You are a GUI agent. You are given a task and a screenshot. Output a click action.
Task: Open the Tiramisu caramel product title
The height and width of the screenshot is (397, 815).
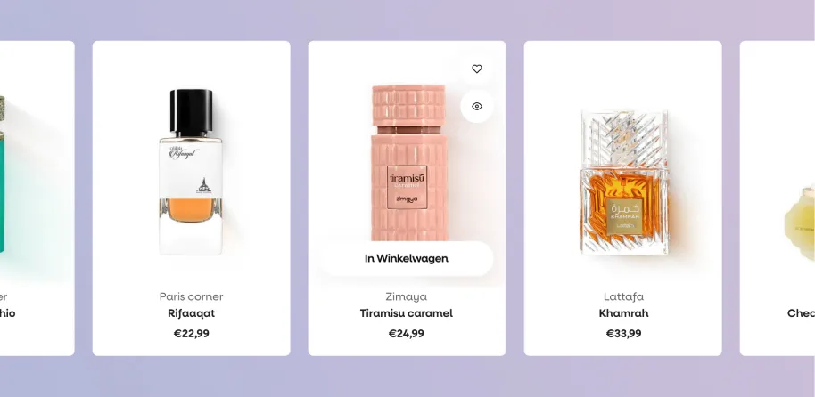pyautogui.click(x=407, y=313)
